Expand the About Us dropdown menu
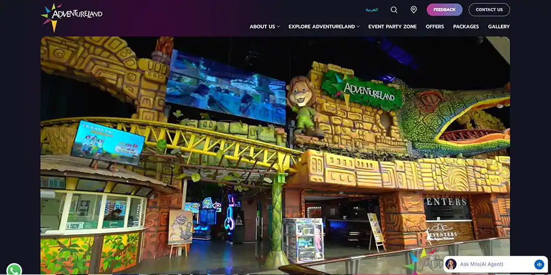 262,26
